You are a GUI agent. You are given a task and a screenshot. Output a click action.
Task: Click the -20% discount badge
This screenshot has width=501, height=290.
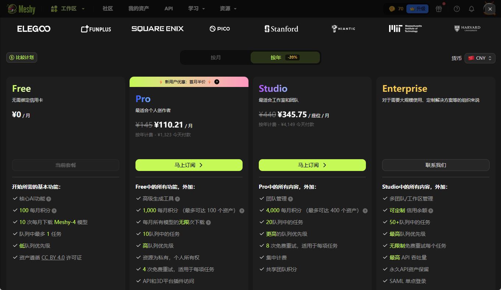click(x=293, y=57)
